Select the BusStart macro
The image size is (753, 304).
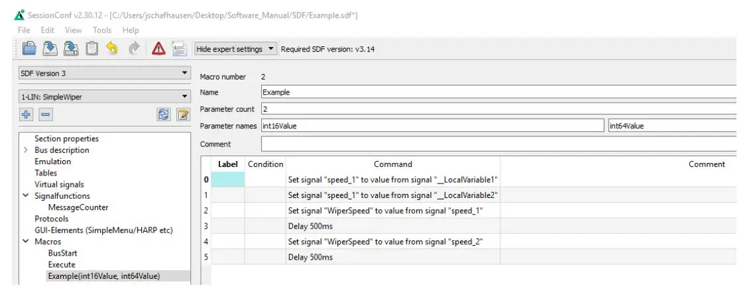(x=62, y=253)
